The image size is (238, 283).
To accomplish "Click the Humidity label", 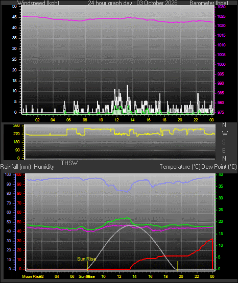I will 44,167.
